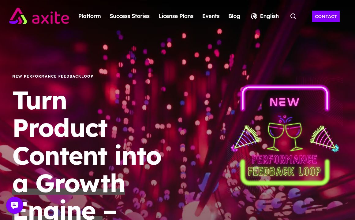Image resolution: width=355 pixels, height=220 pixels.
Task: Click the neon cocktail glasses graphic
Action: (x=285, y=133)
